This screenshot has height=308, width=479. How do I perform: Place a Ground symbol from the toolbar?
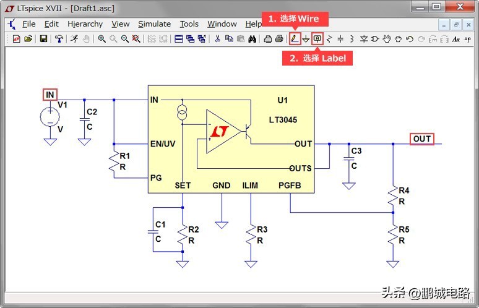pos(306,39)
